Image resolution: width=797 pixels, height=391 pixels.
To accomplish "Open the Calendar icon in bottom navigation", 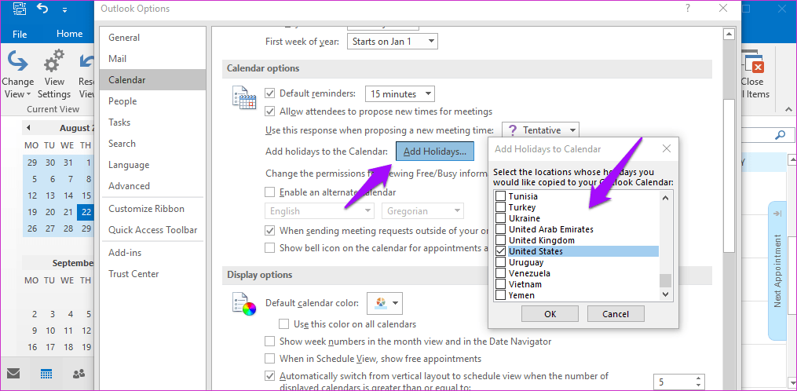I will [x=46, y=374].
